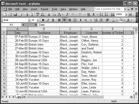Open the Insert menu
Image resolution: width=139 pixels, height=104 pixels.
(34, 9)
